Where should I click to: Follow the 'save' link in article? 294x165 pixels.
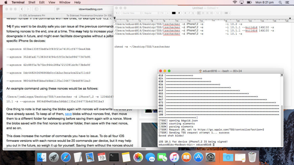point(68,114)
